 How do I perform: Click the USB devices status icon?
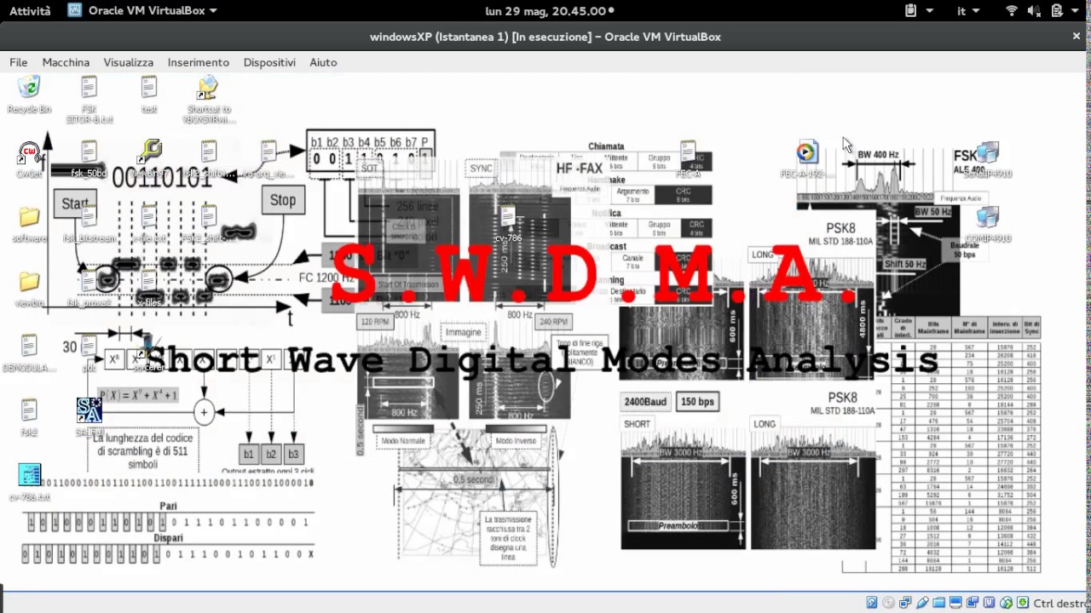click(922, 603)
